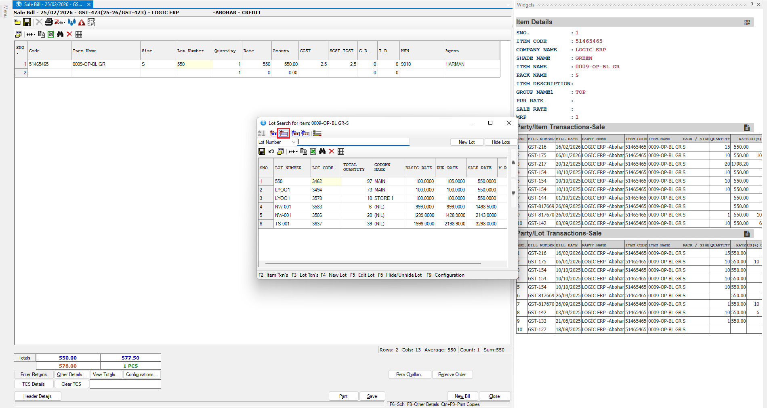
Task: Click the Lot Search horizontal scrollbar
Action: [372, 264]
